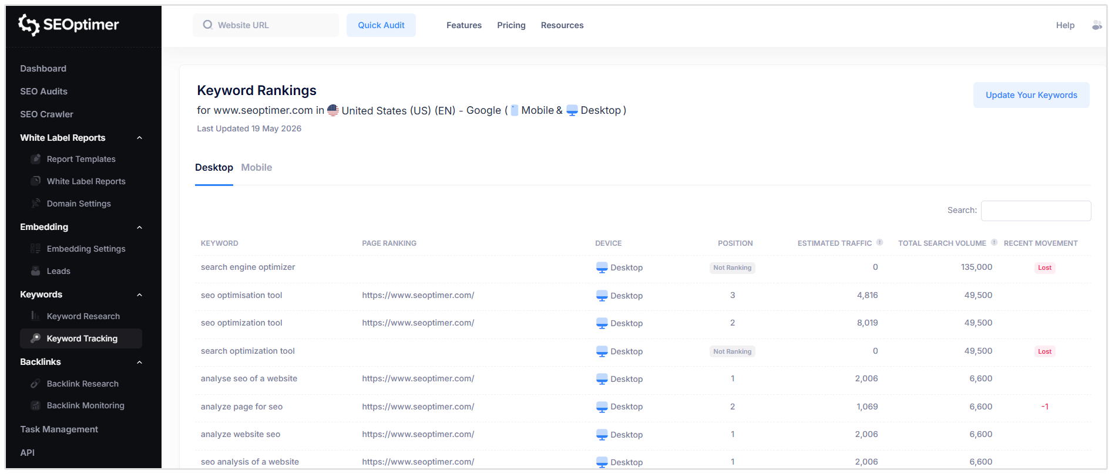Image resolution: width=1112 pixels, height=474 pixels.
Task: Sort by the Position column header
Action: pyautogui.click(x=735, y=243)
